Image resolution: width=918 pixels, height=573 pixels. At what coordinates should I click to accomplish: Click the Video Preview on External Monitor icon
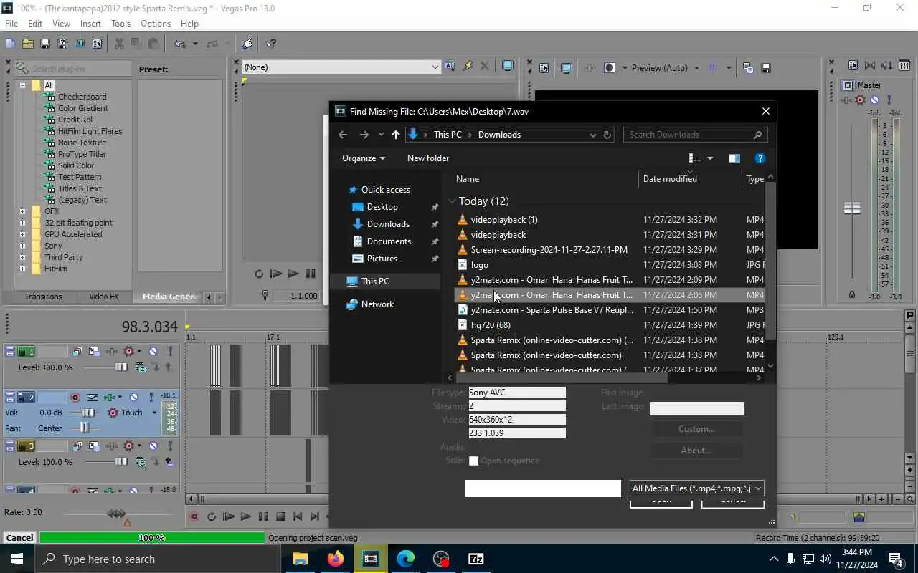[x=566, y=68]
